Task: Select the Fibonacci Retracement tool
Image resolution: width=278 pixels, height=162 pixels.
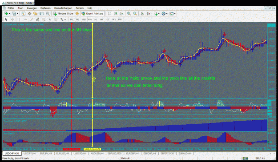Action: tap(44, 20)
